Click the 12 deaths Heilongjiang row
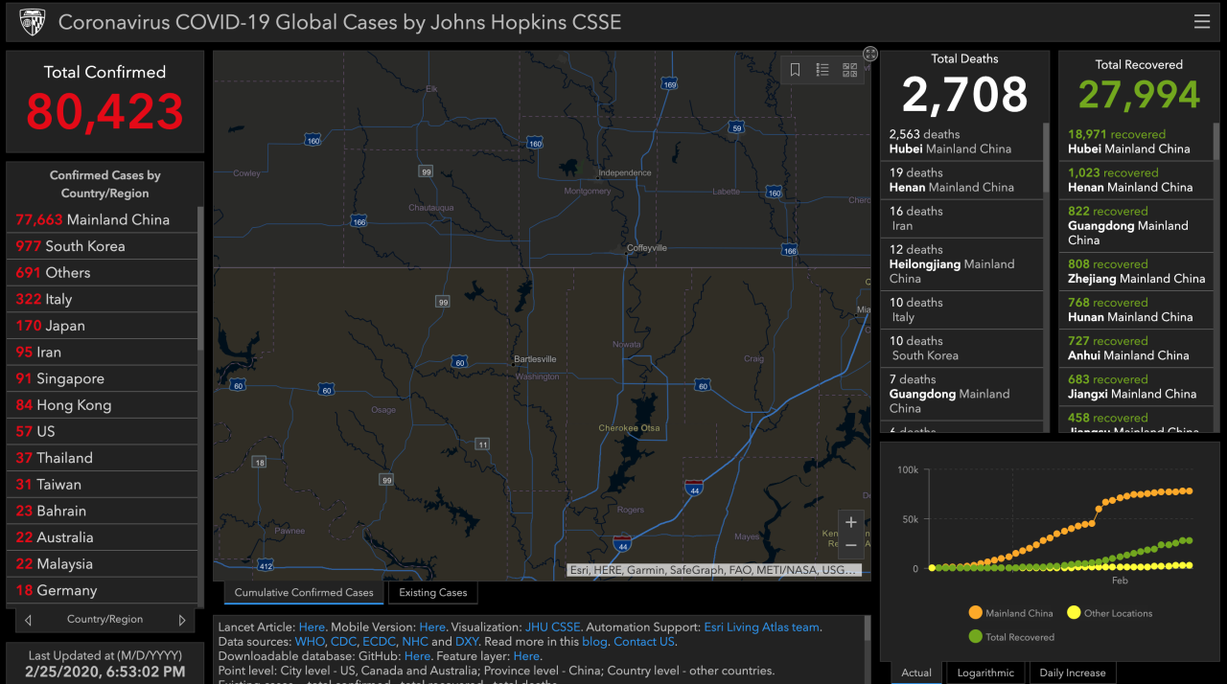 961,264
